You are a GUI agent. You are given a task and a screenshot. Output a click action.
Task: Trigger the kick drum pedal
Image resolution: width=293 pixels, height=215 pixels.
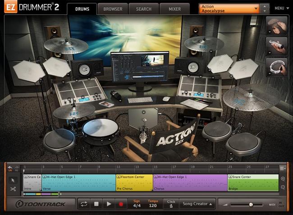tap(143, 134)
